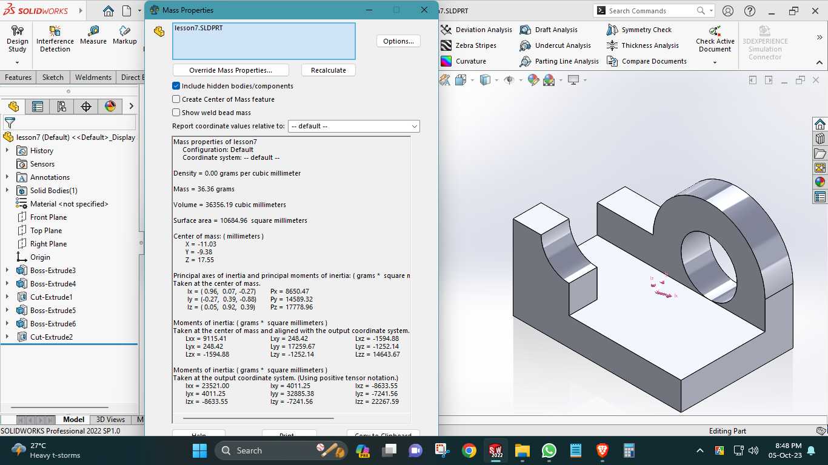The height and width of the screenshot is (465, 828).
Task: Switch to the Weldments tab
Action: (93, 77)
